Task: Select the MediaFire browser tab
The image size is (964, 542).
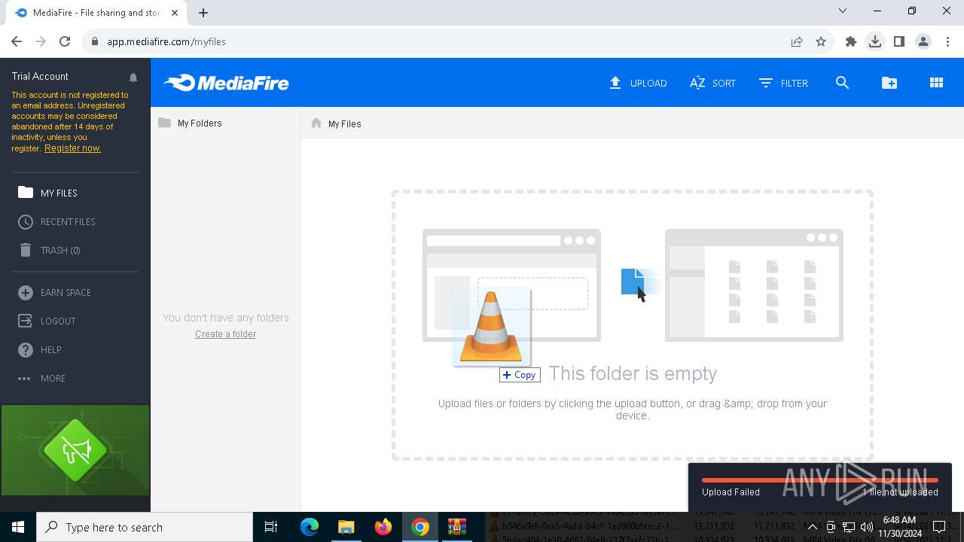Action: click(96, 12)
